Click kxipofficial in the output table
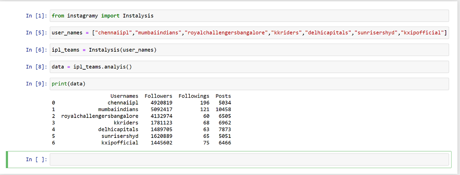This screenshot has height=175, width=460. (x=120, y=143)
